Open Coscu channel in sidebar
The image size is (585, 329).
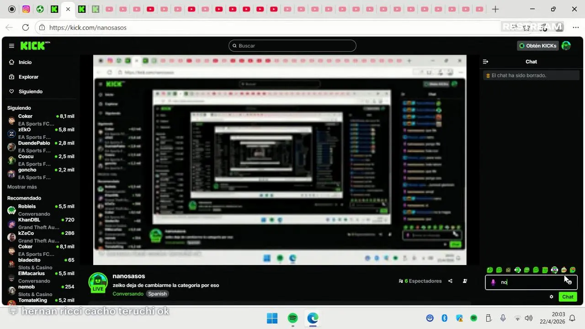click(41, 160)
